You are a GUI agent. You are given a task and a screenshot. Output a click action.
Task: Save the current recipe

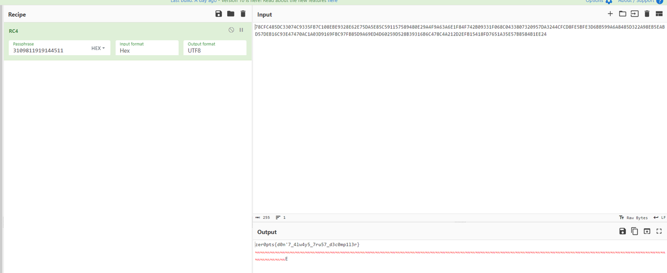click(x=218, y=14)
